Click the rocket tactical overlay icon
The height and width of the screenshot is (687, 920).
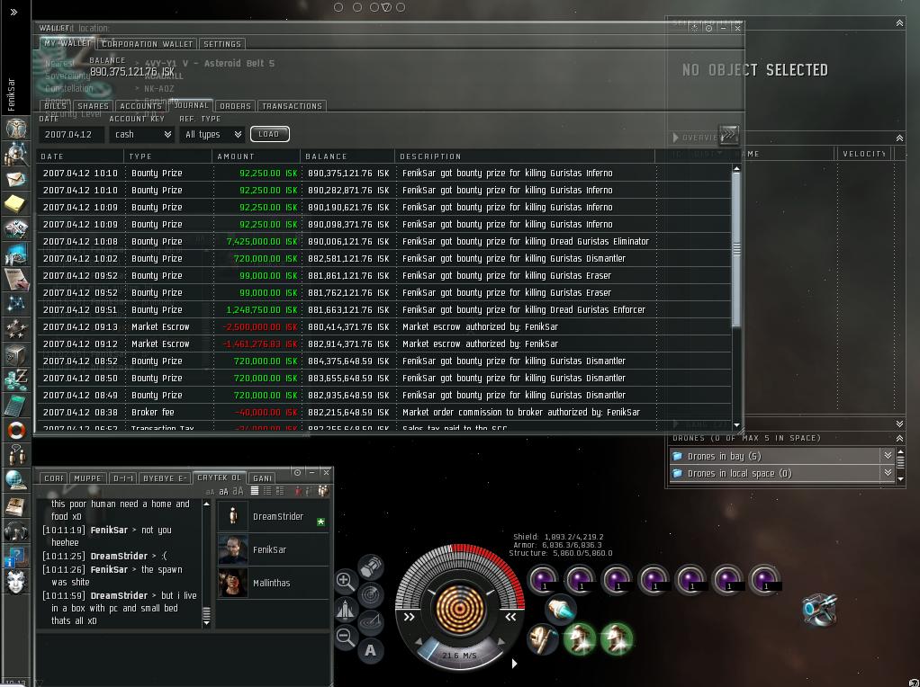click(346, 610)
